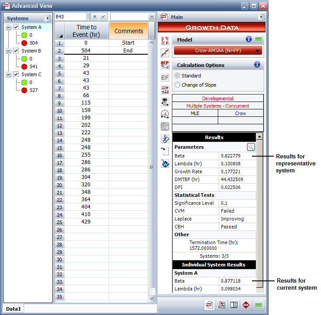
Task: Collapse the System B tree node
Action: (x=9, y=51)
